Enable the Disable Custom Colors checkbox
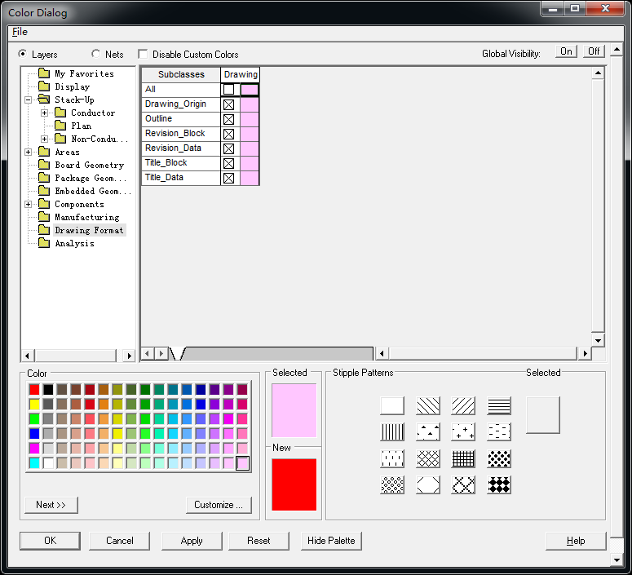Image resolution: width=632 pixels, height=575 pixels. [144, 55]
